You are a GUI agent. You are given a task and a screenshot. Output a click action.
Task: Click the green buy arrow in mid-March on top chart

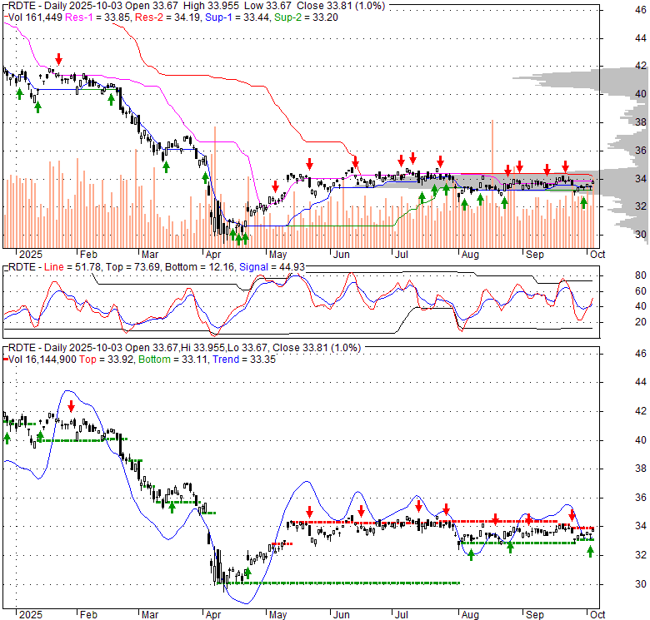coord(166,166)
